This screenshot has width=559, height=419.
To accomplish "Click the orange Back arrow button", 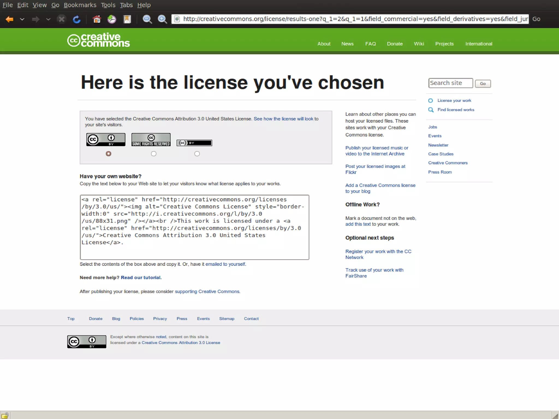I will tap(10, 19).
